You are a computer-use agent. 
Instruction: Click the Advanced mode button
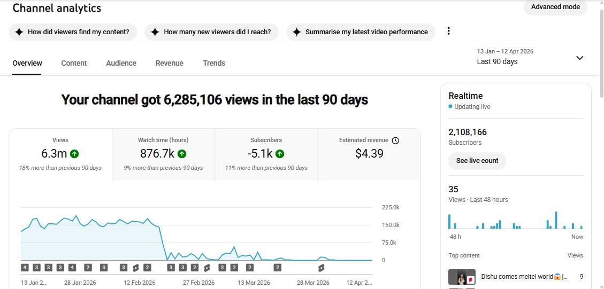tap(555, 7)
